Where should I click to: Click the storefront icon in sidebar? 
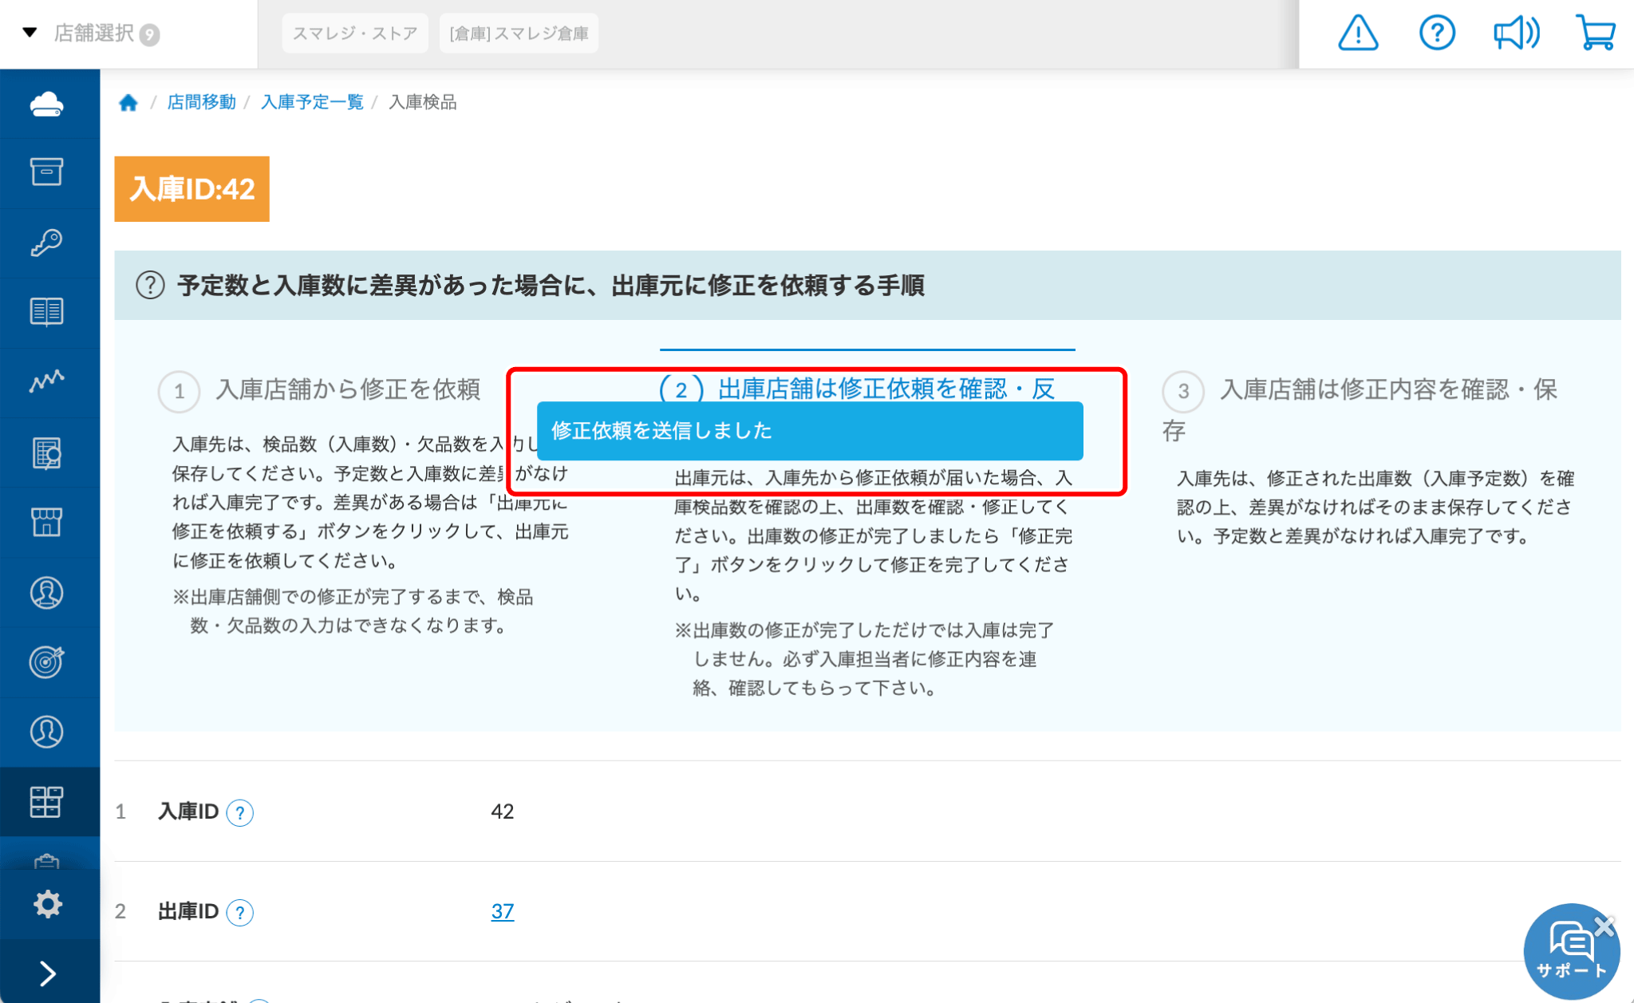pyautogui.click(x=47, y=522)
